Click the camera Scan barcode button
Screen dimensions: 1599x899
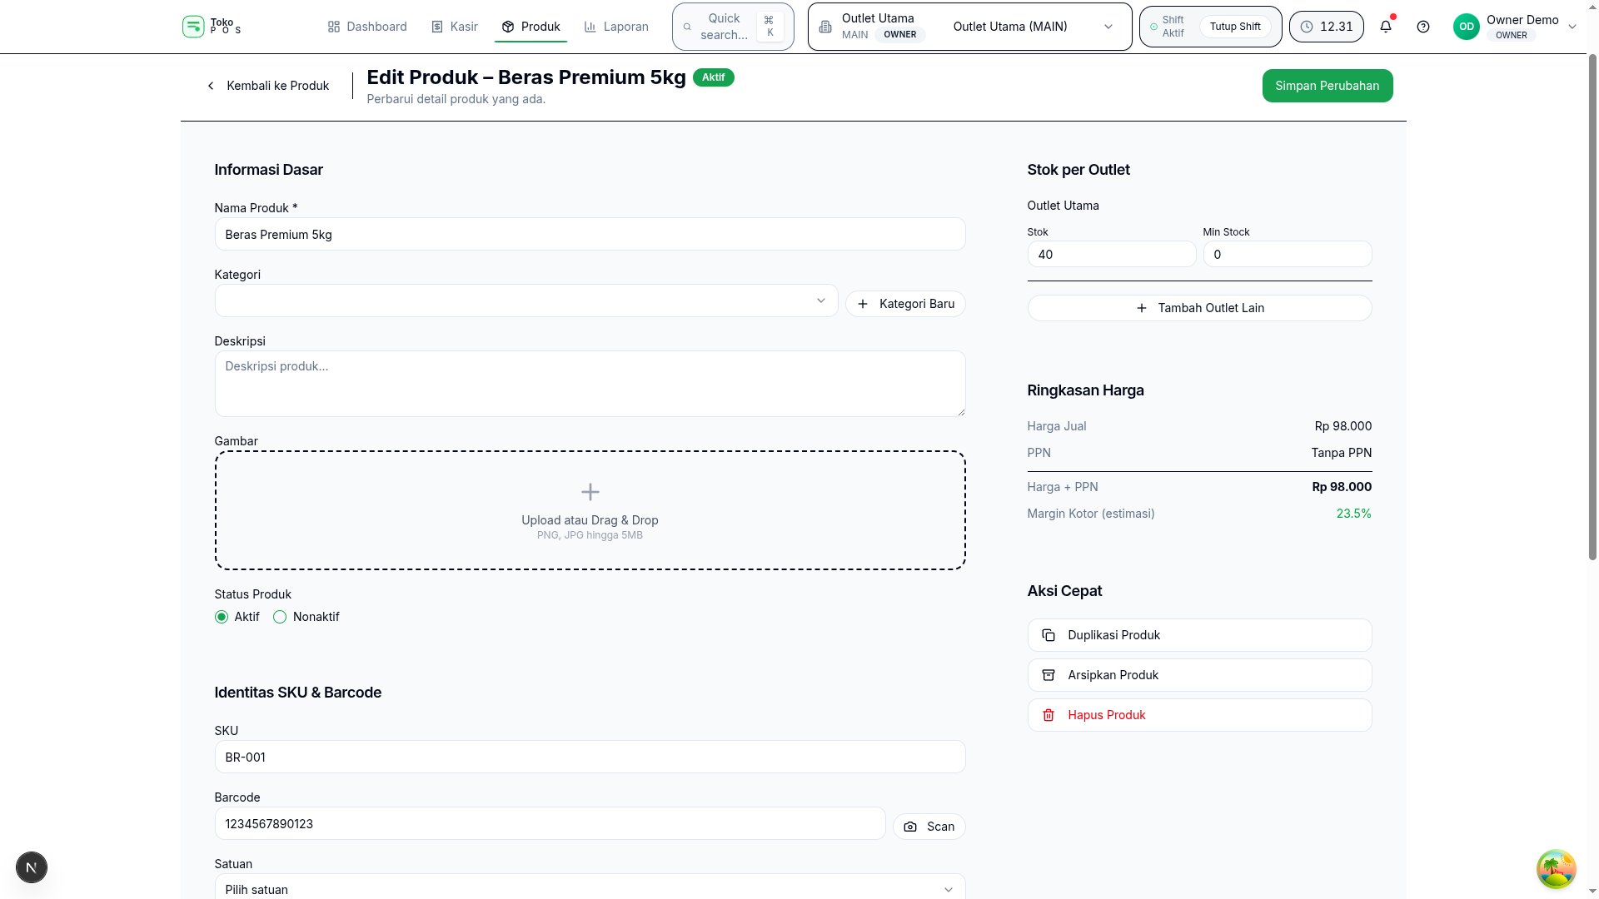(x=929, y=827)
